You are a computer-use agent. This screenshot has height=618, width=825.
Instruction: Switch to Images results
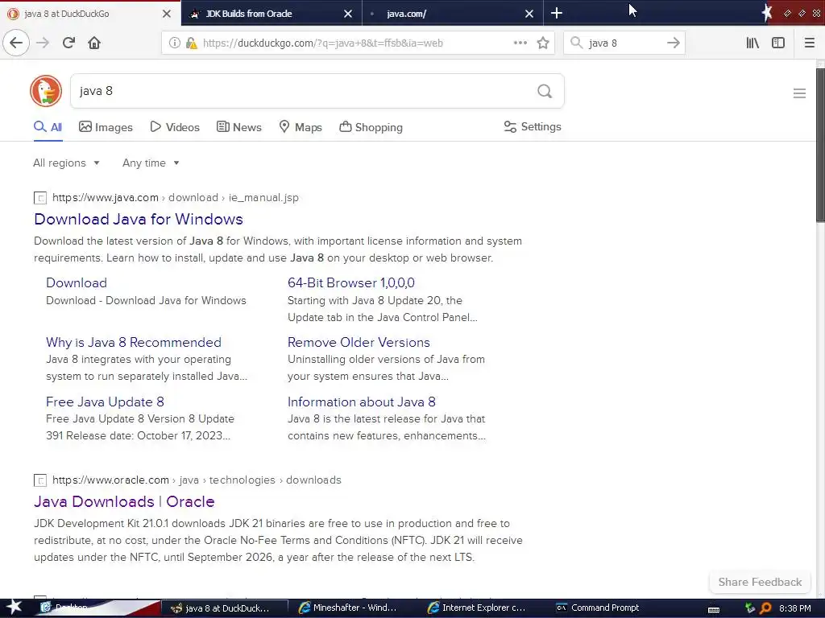tap(106, 127)
